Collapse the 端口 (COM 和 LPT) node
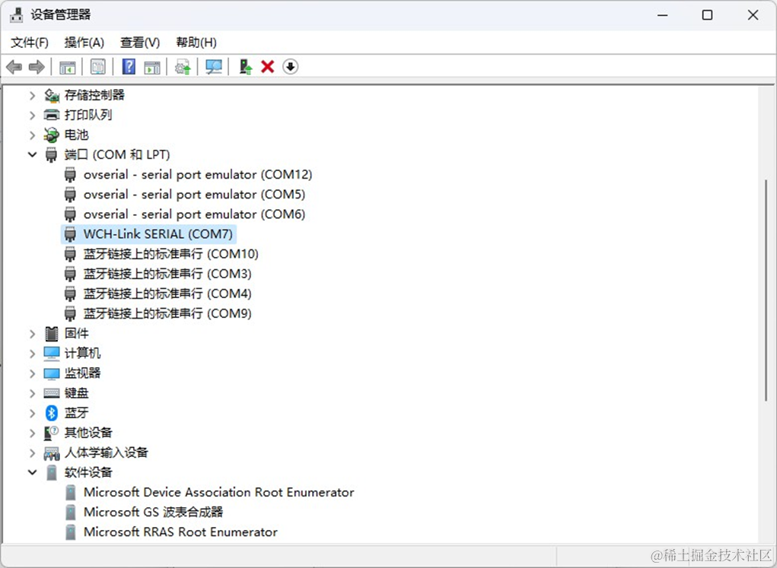Image resolution: width=777 pixels, height=568 pixels. pos(32,154)
